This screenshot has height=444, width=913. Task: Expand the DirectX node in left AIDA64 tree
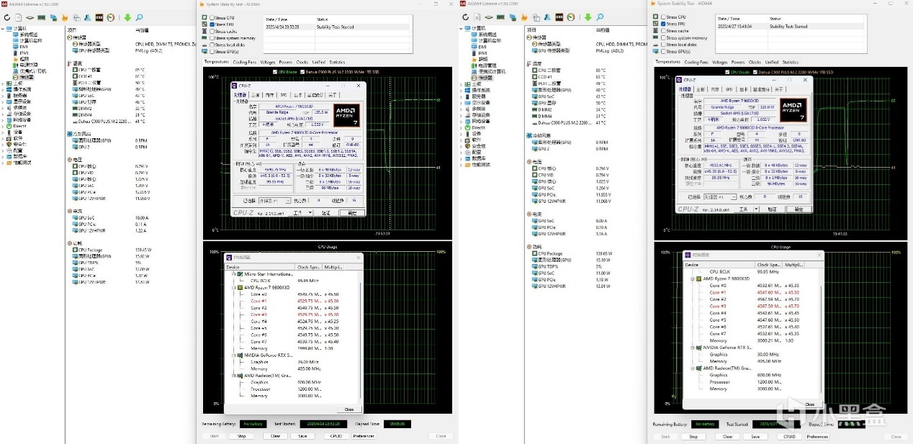coord(3,126)
